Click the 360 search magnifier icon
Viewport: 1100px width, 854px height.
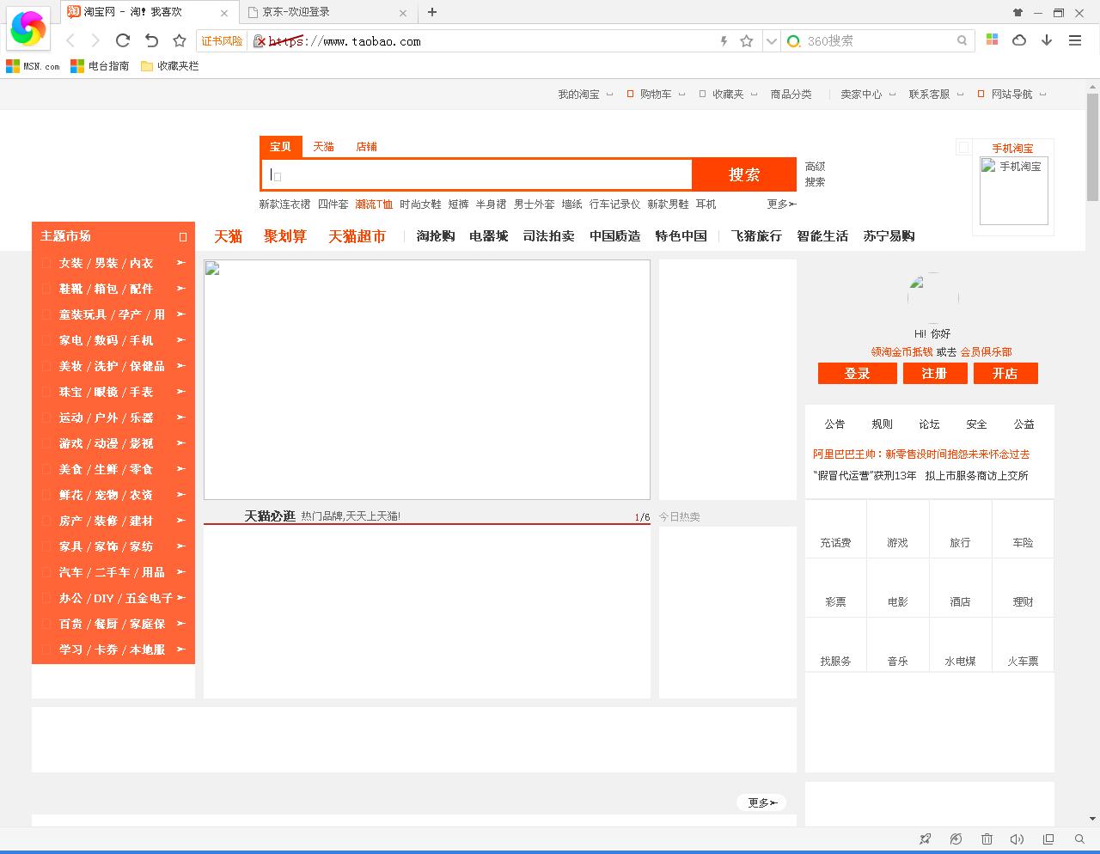962,40
